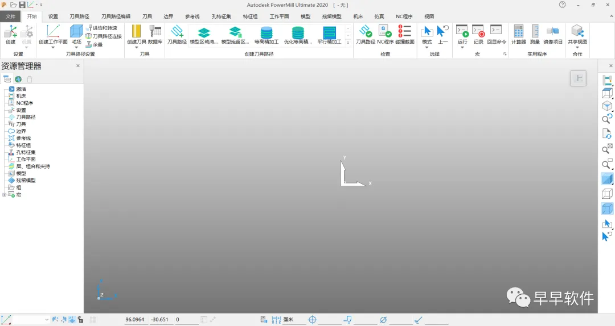Open the 毛坯 block tool

(x=76, y=35)
